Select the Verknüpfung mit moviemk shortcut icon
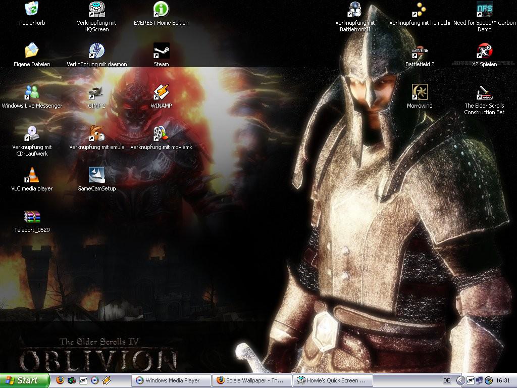Screen dimensions: 517x388 point(161,133)
